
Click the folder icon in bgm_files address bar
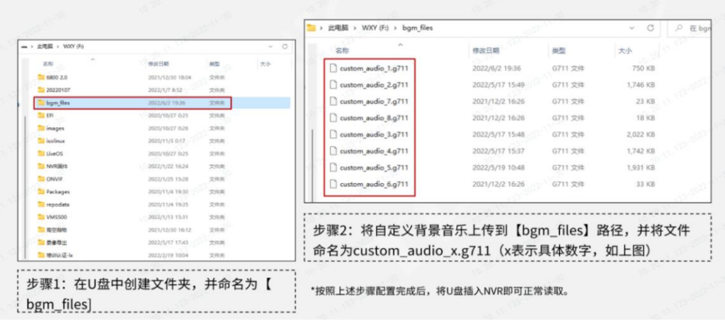tap(312, 28)
